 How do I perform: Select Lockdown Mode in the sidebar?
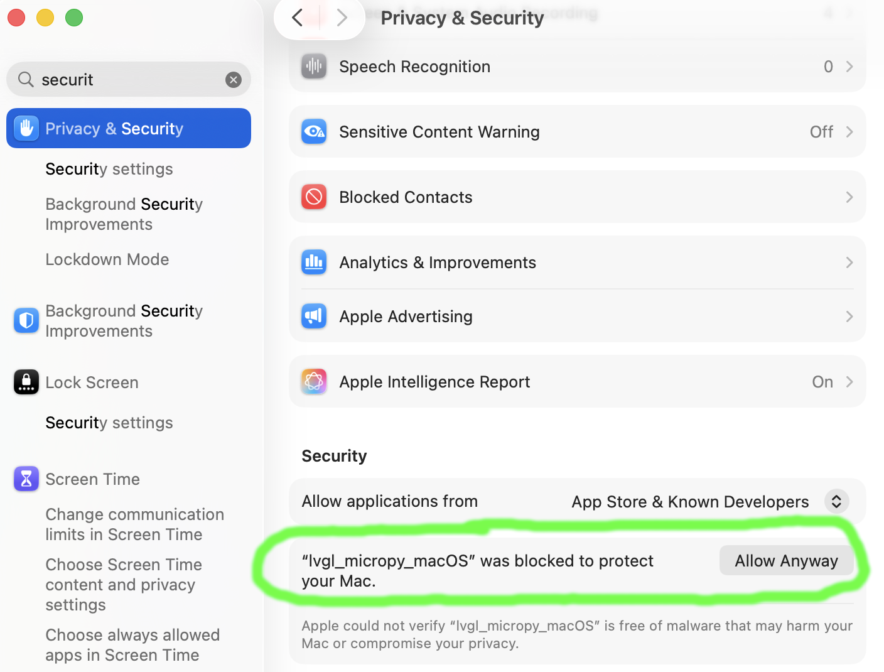[107, 259]
